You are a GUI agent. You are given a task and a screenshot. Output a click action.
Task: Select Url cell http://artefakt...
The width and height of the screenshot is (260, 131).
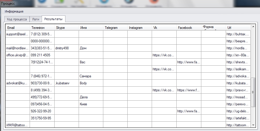coord(238,118)
